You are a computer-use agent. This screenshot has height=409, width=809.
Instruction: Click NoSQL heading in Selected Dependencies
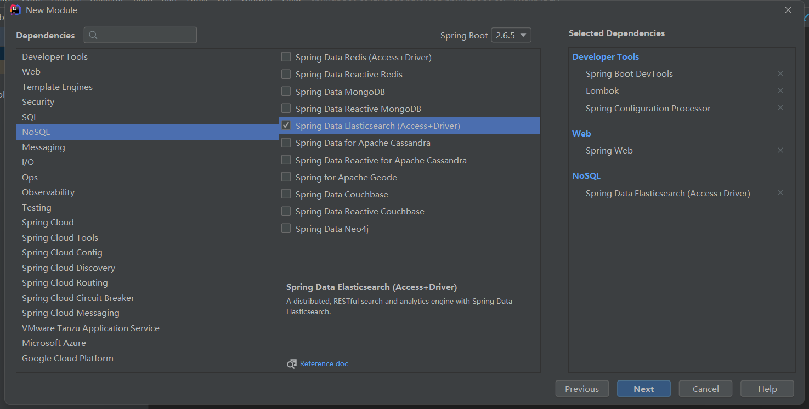586,175
